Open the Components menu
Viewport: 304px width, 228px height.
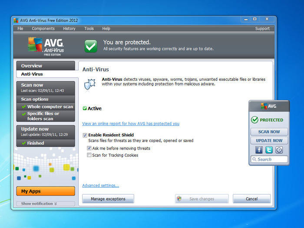[x=43, y=29]
